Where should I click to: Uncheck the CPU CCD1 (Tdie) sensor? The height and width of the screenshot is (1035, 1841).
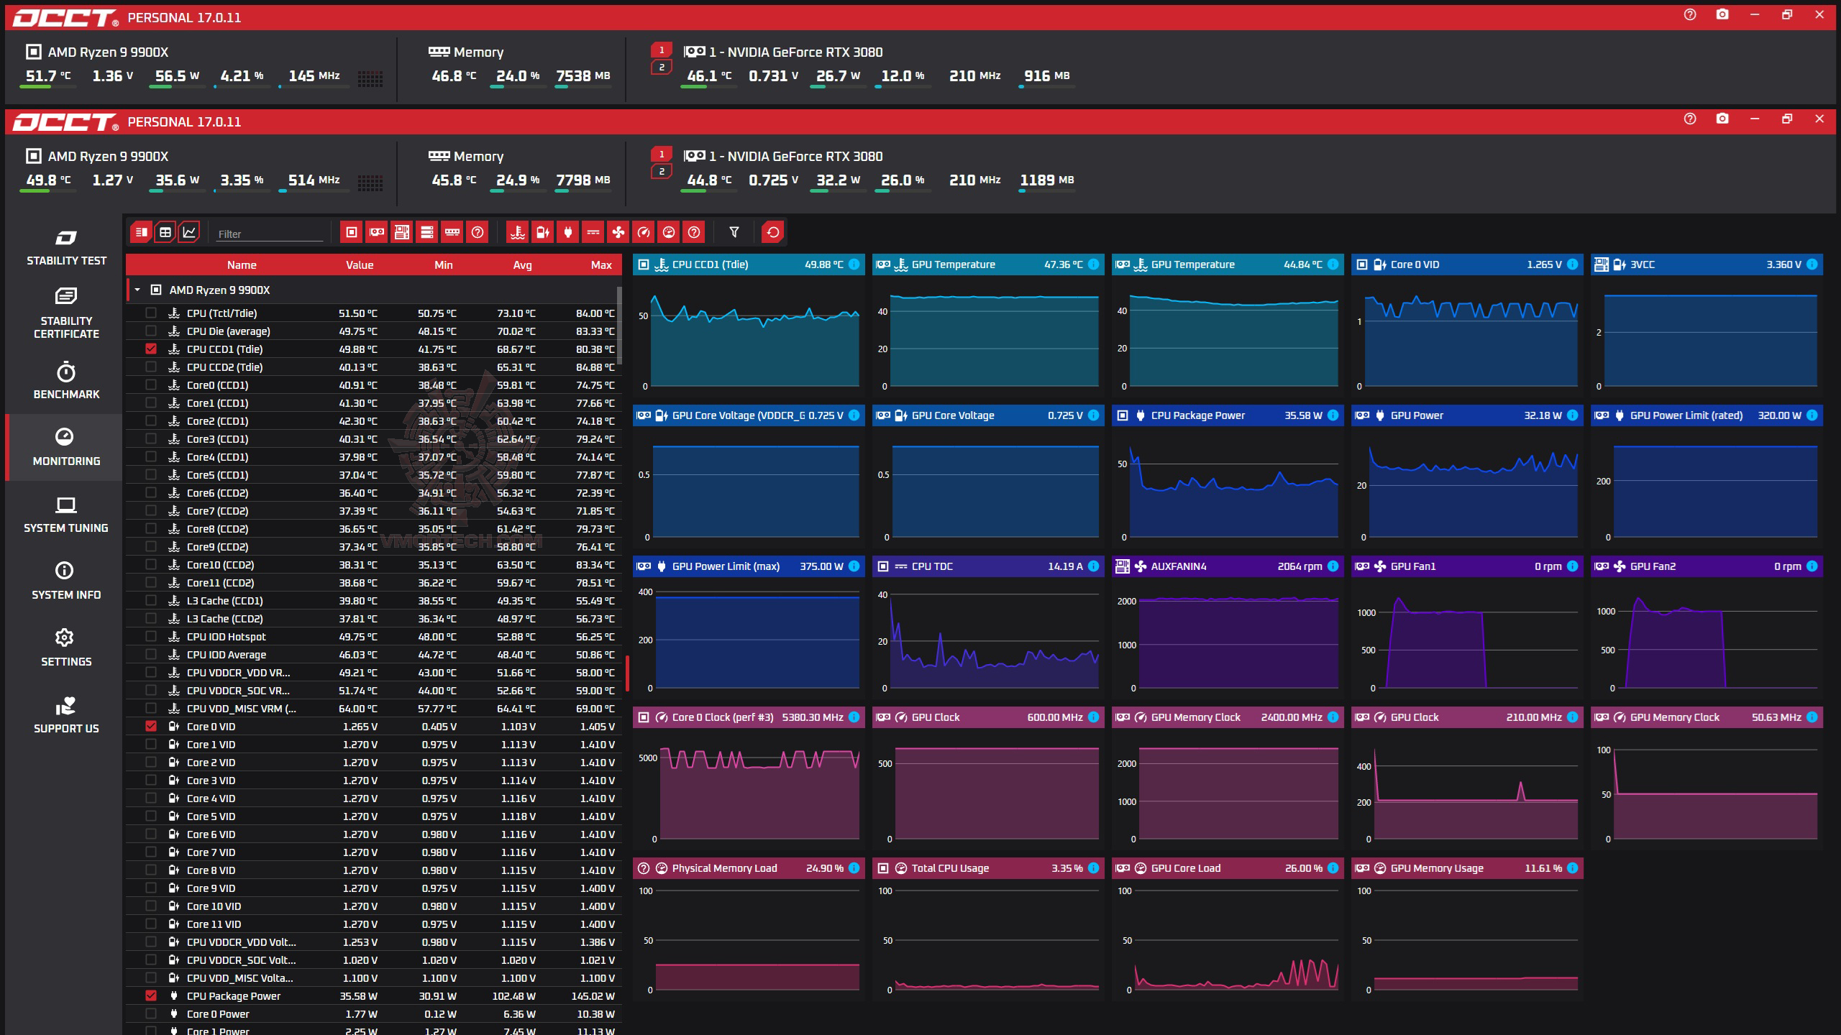[x=151, y=349]
